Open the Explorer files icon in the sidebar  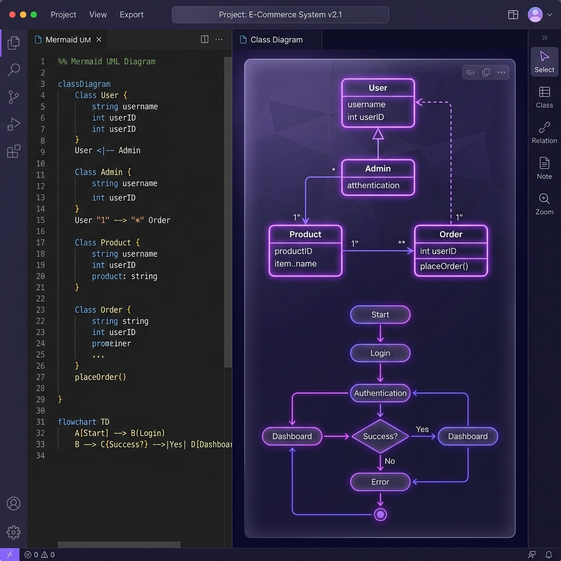point(14,43)
